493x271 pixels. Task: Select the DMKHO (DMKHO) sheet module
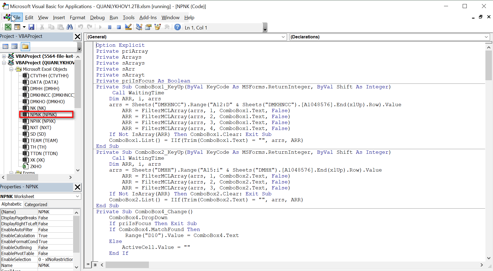tap(47, 102)
